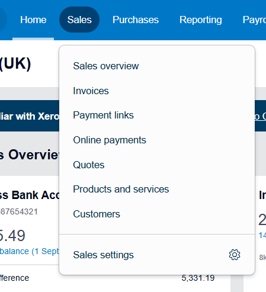266x292 pixels.
Task: Open the Purchases menu
Action: click(x=136, y=20)
